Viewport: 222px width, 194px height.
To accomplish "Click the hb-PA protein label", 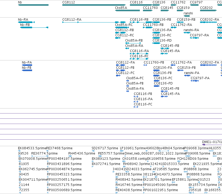I will [x=27, y=62].
